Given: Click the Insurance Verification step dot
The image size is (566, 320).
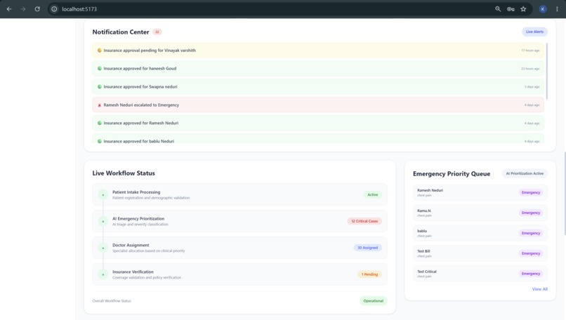Looking at the screenshot, I should [103, 274].
